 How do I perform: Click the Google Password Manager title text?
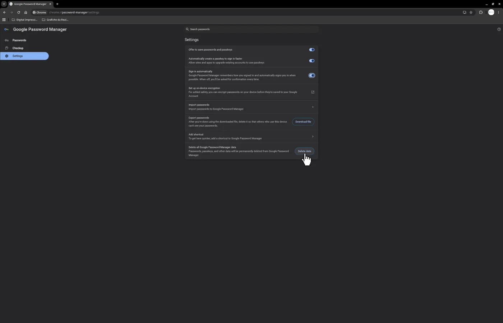coord(40,29)
